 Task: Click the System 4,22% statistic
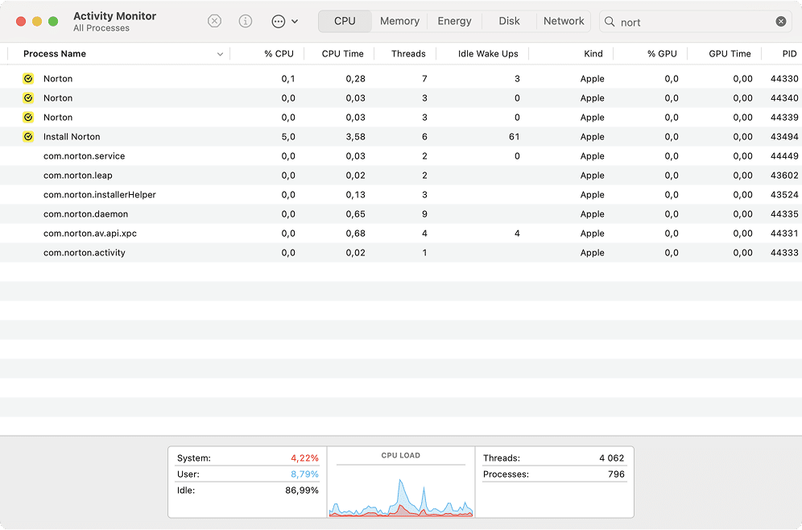[247, 458]
